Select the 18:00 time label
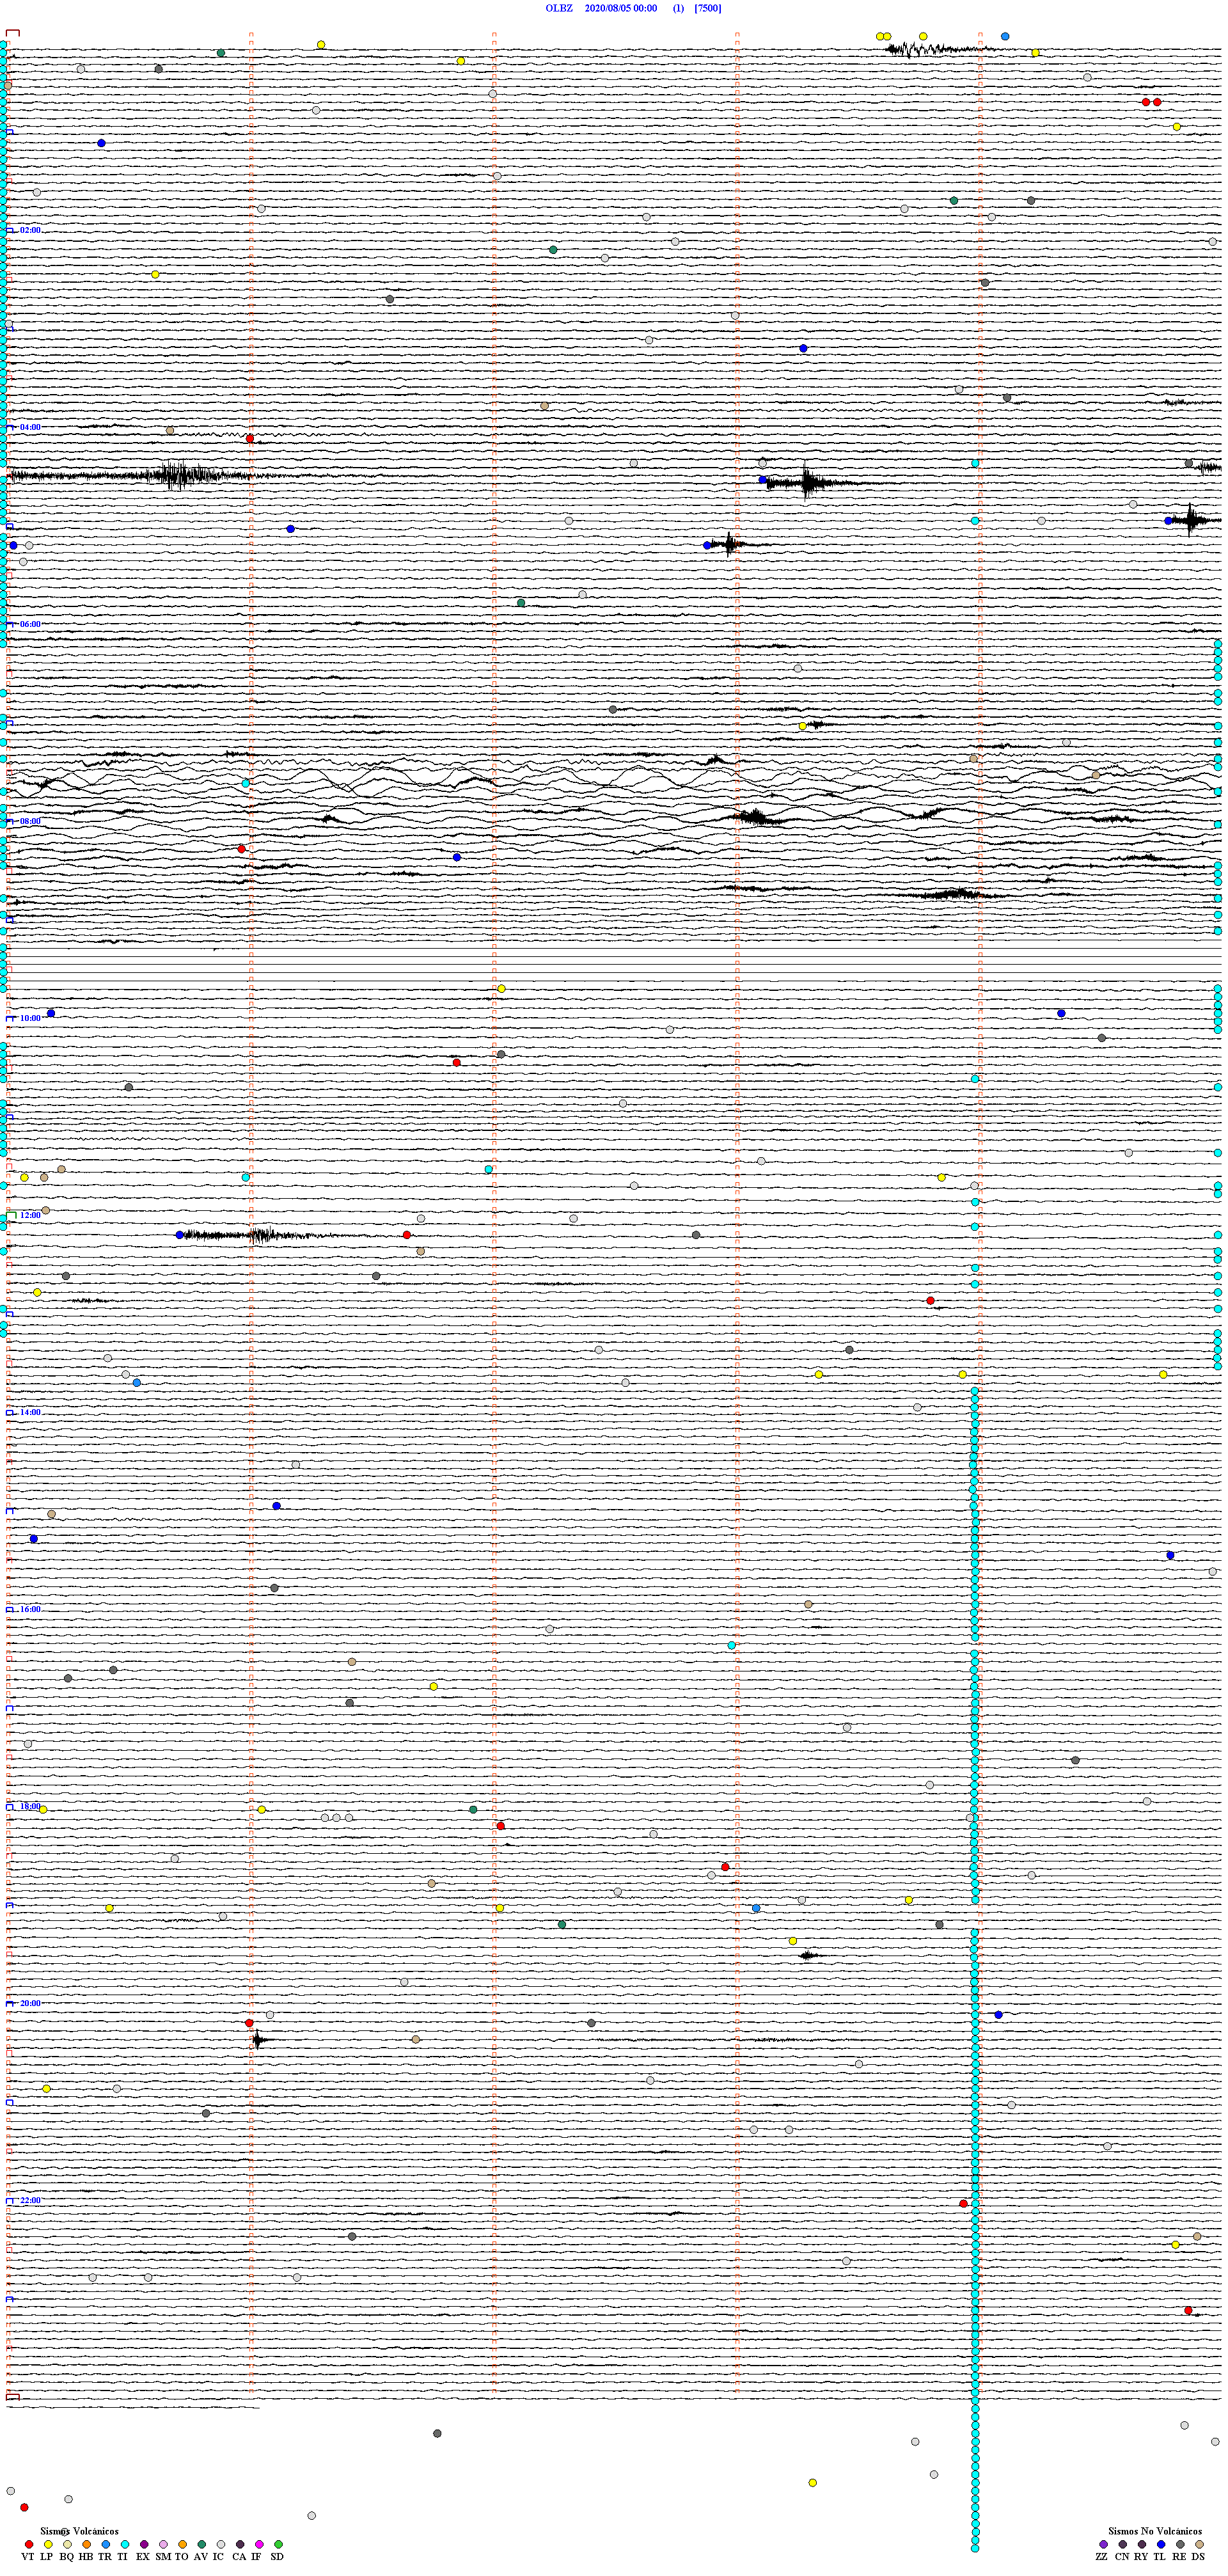Screen dimensions: 1228x2576 point(30,1806)
